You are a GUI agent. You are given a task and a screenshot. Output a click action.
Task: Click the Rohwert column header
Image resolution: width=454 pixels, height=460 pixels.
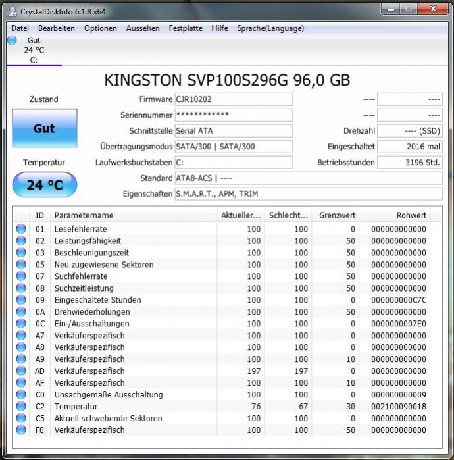395,215
